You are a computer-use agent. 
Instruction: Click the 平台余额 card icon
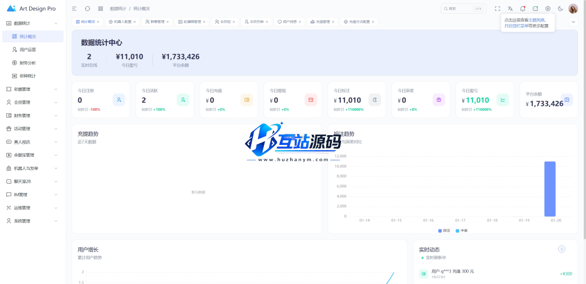pos(567,100)
